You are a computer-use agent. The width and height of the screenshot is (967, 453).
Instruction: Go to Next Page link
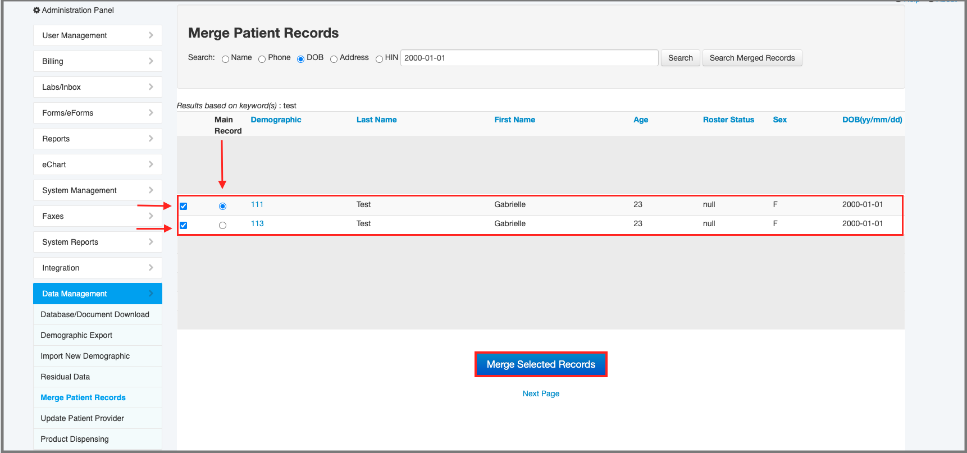[541, 393]
